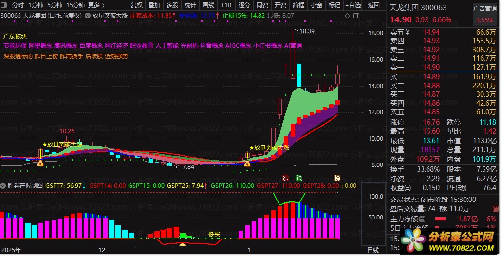
Task: Select the 画线 drawing tool
Action: (x=208, y=5)
